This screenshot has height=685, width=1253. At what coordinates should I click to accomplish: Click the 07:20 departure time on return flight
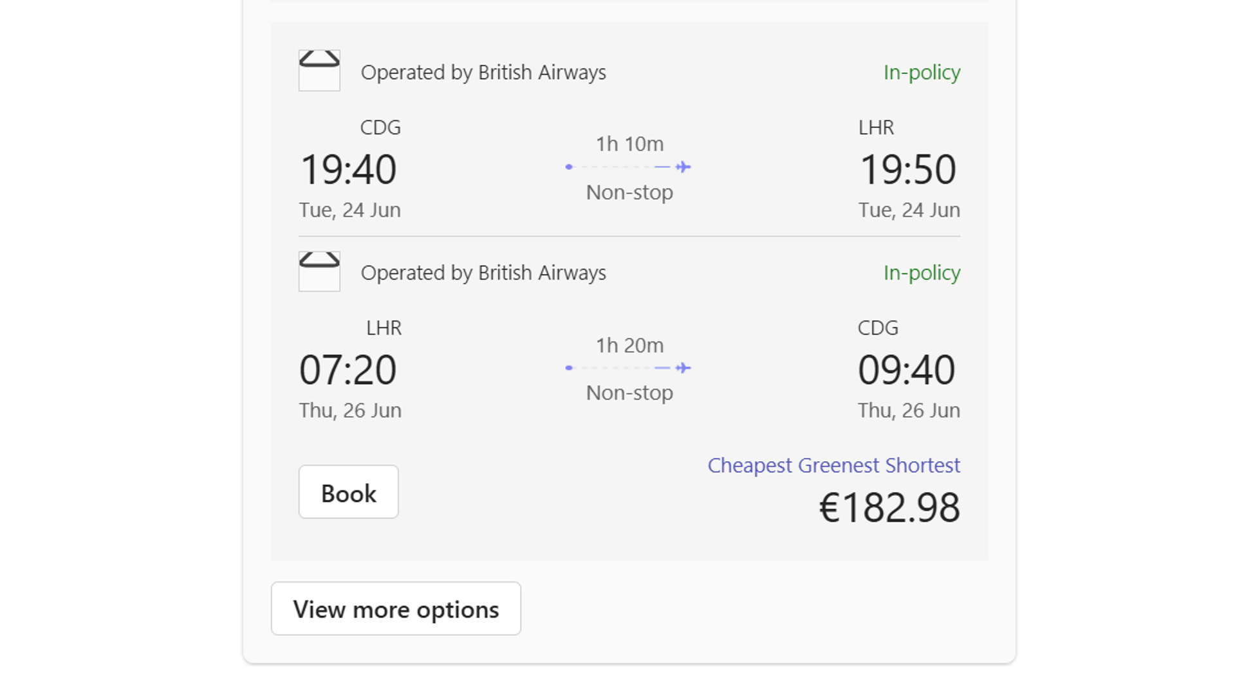(348, 368)
